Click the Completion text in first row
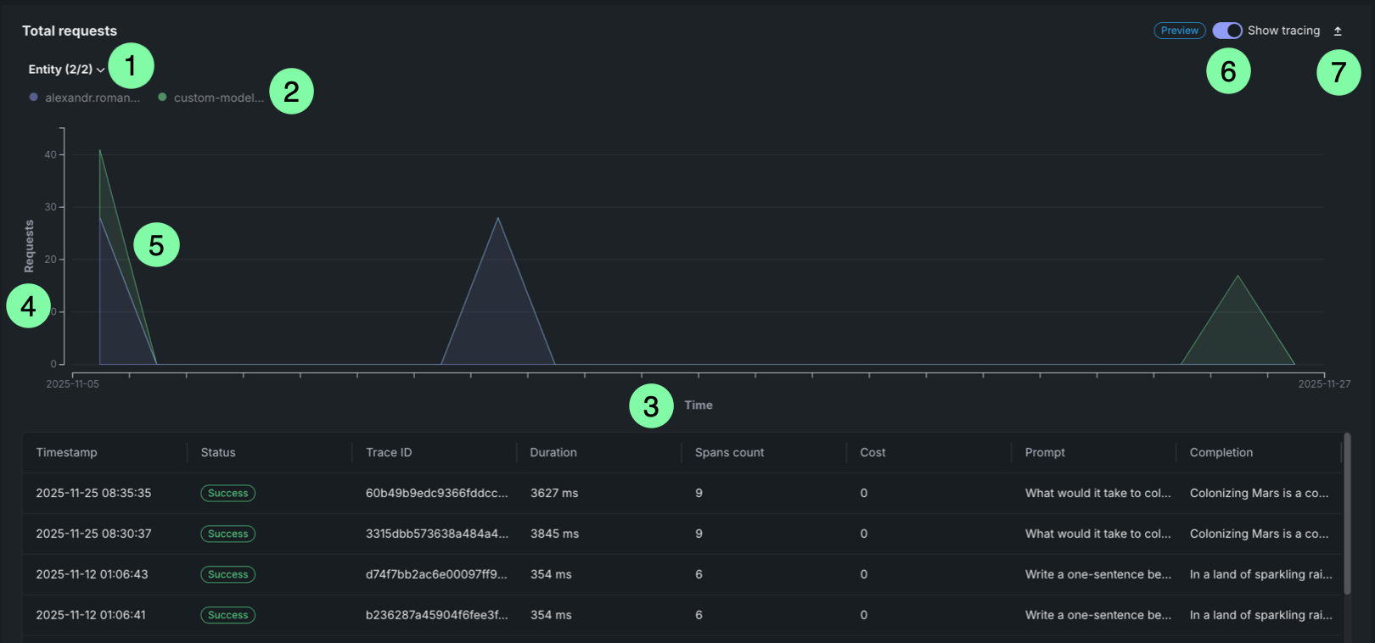This screenshot has height=643, width=1375. [x=1259, y=494]
